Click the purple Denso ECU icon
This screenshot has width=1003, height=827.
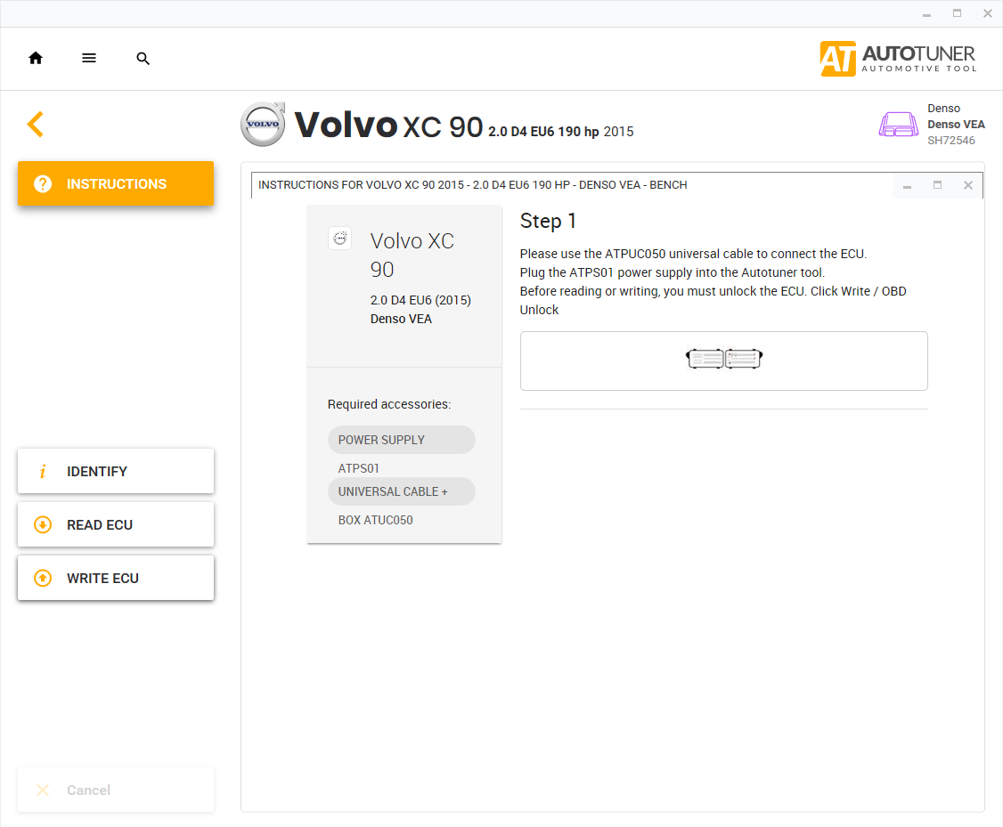point(898,125)
